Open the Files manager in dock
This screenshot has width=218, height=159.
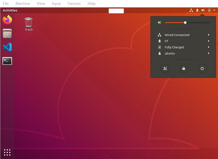[7, 33]
